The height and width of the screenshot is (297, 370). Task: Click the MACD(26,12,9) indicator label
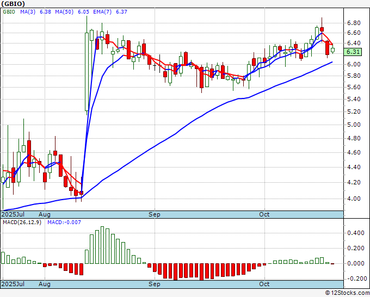[x=22, y=222]
